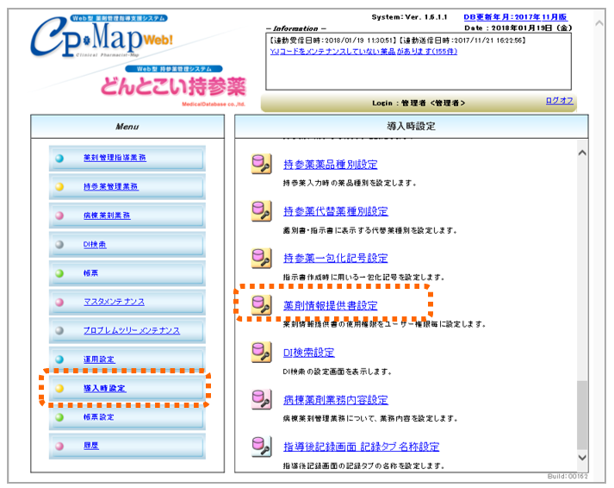Click the icon beside 病棟薬剤業務内容設定

(261, 399)
